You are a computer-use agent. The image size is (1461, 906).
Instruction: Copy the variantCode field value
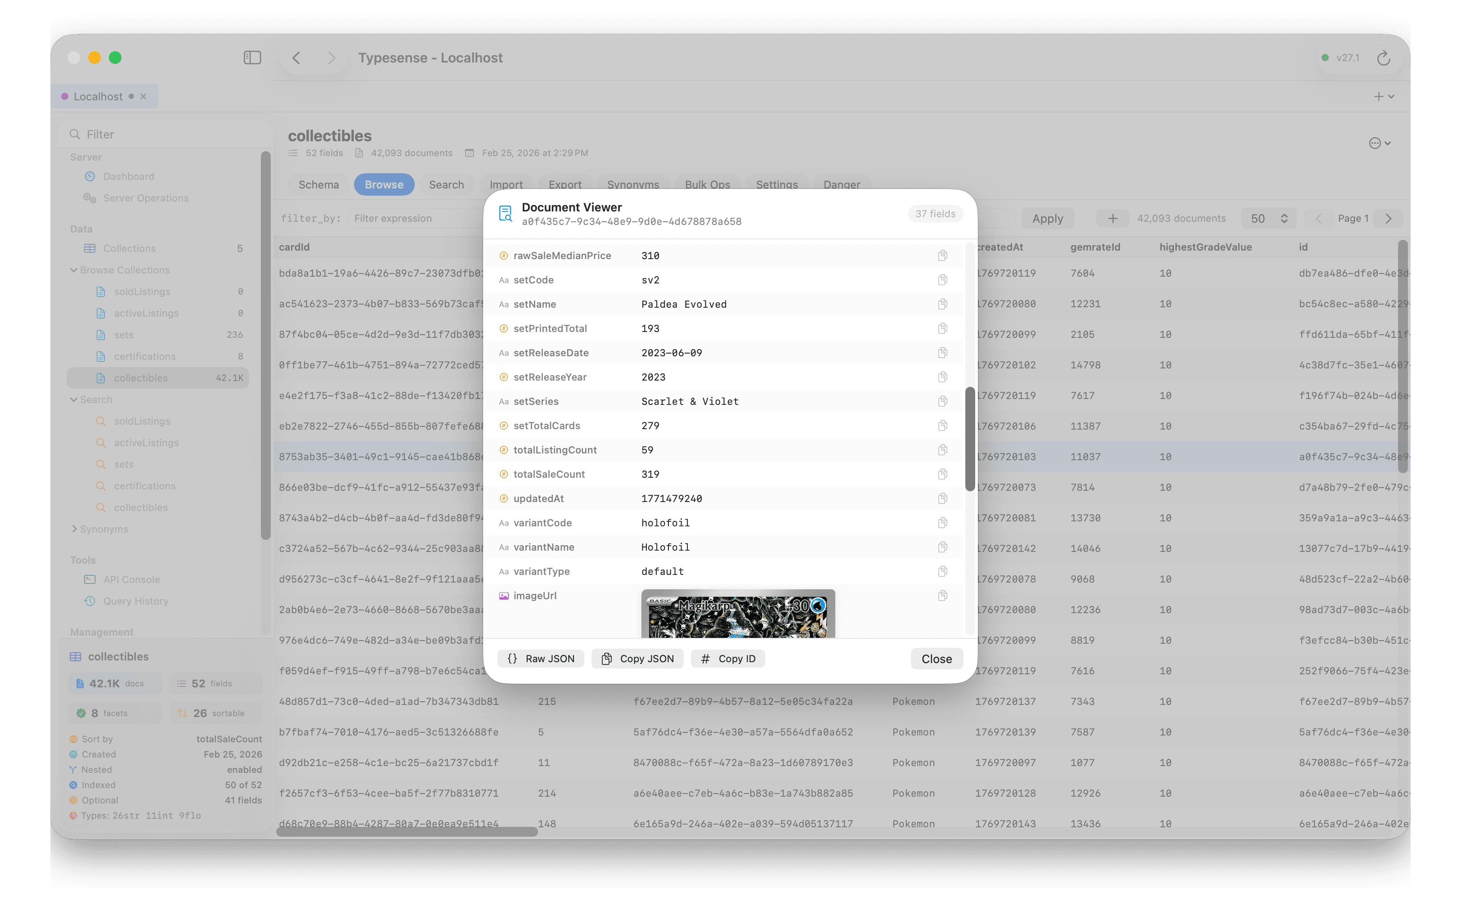(943, 523)
